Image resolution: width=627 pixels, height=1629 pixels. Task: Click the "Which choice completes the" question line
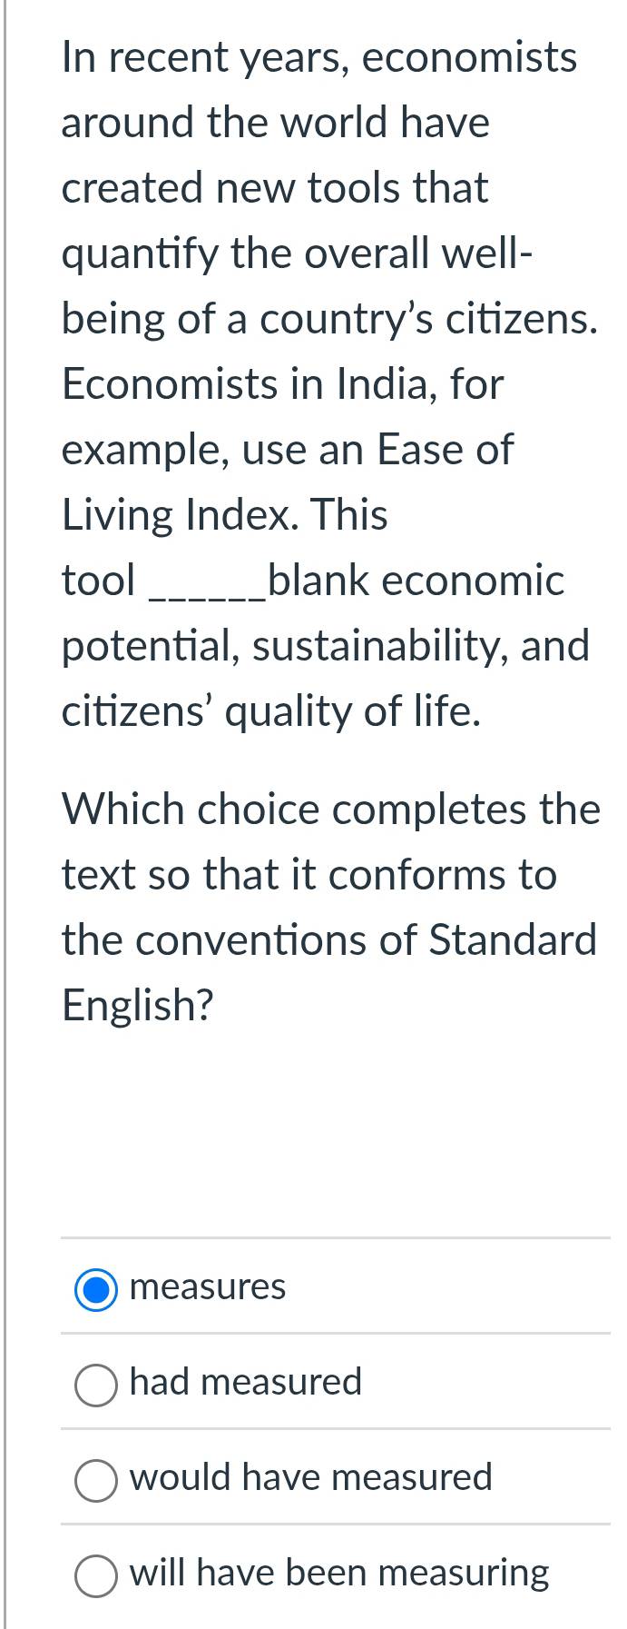coord(330,810)
